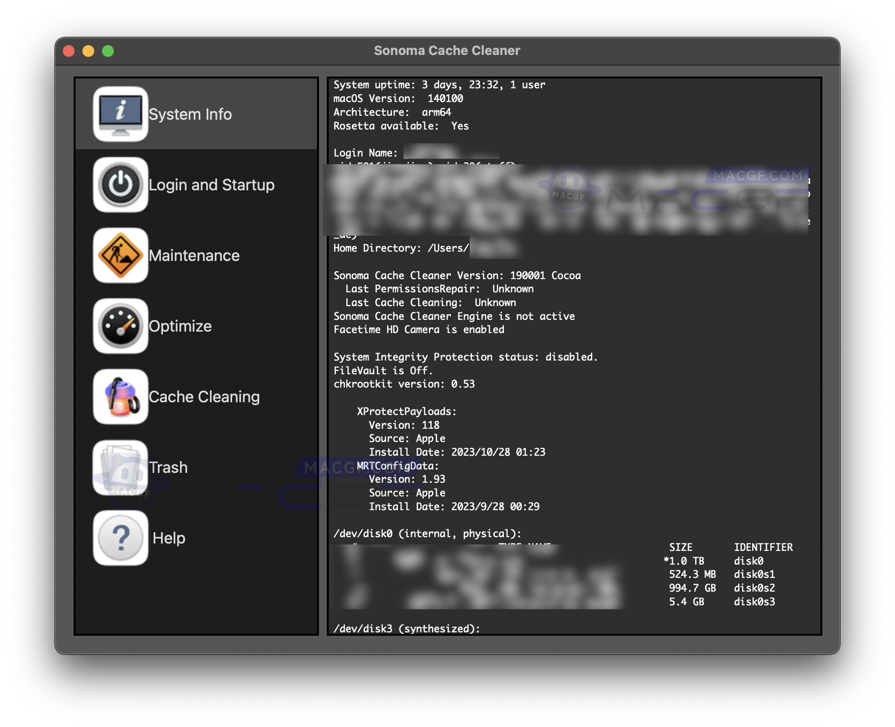Select the highlighted System Info row
Viewport: 895px width, 727px height.
[190, 114]
